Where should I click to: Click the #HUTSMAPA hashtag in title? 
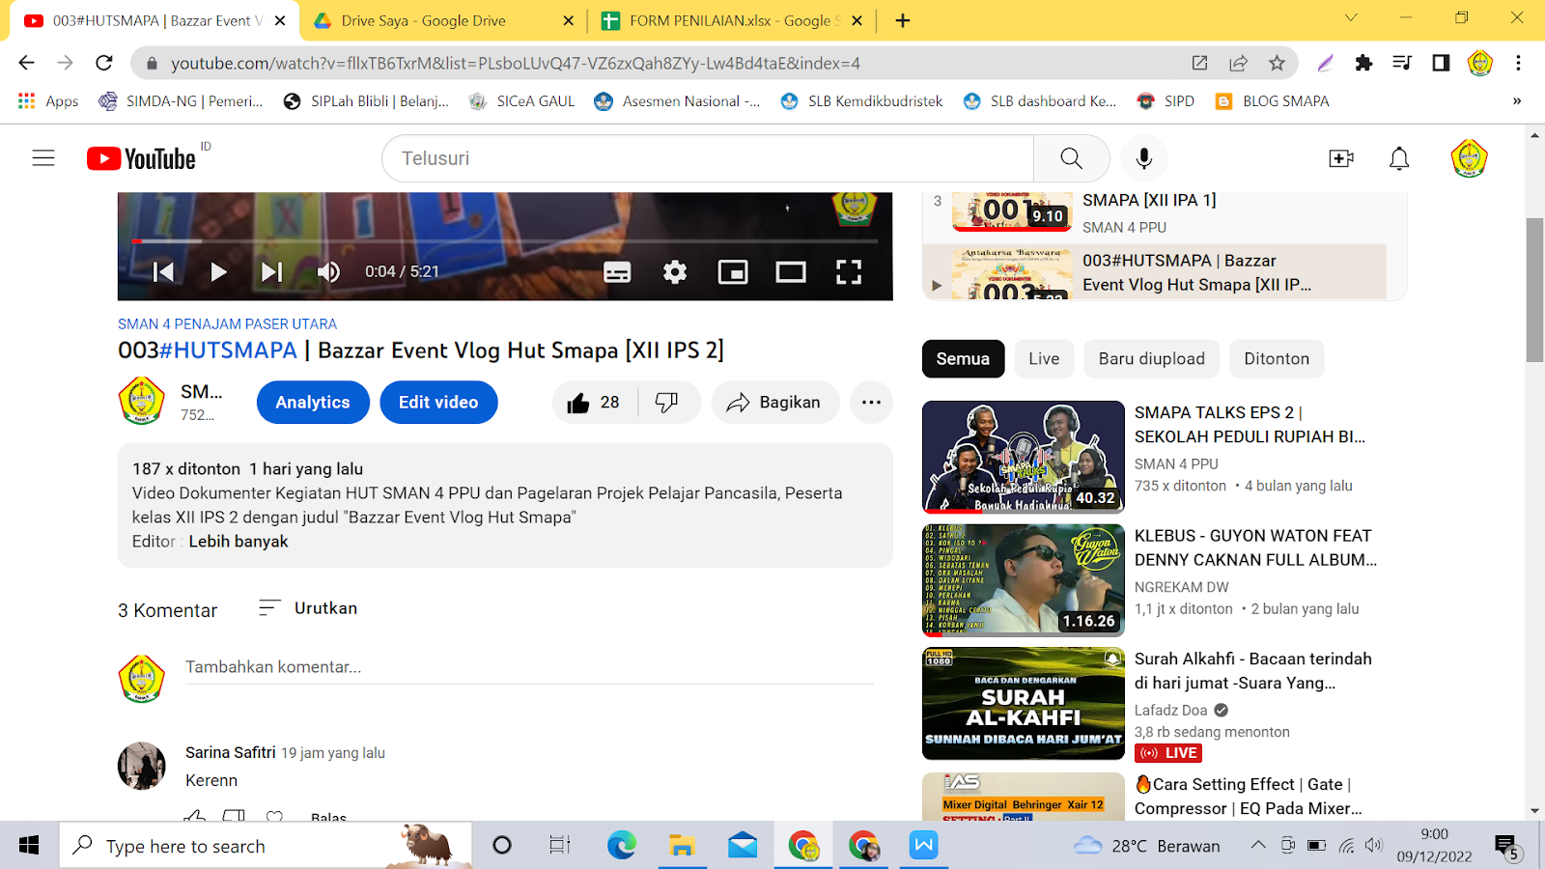228,350
